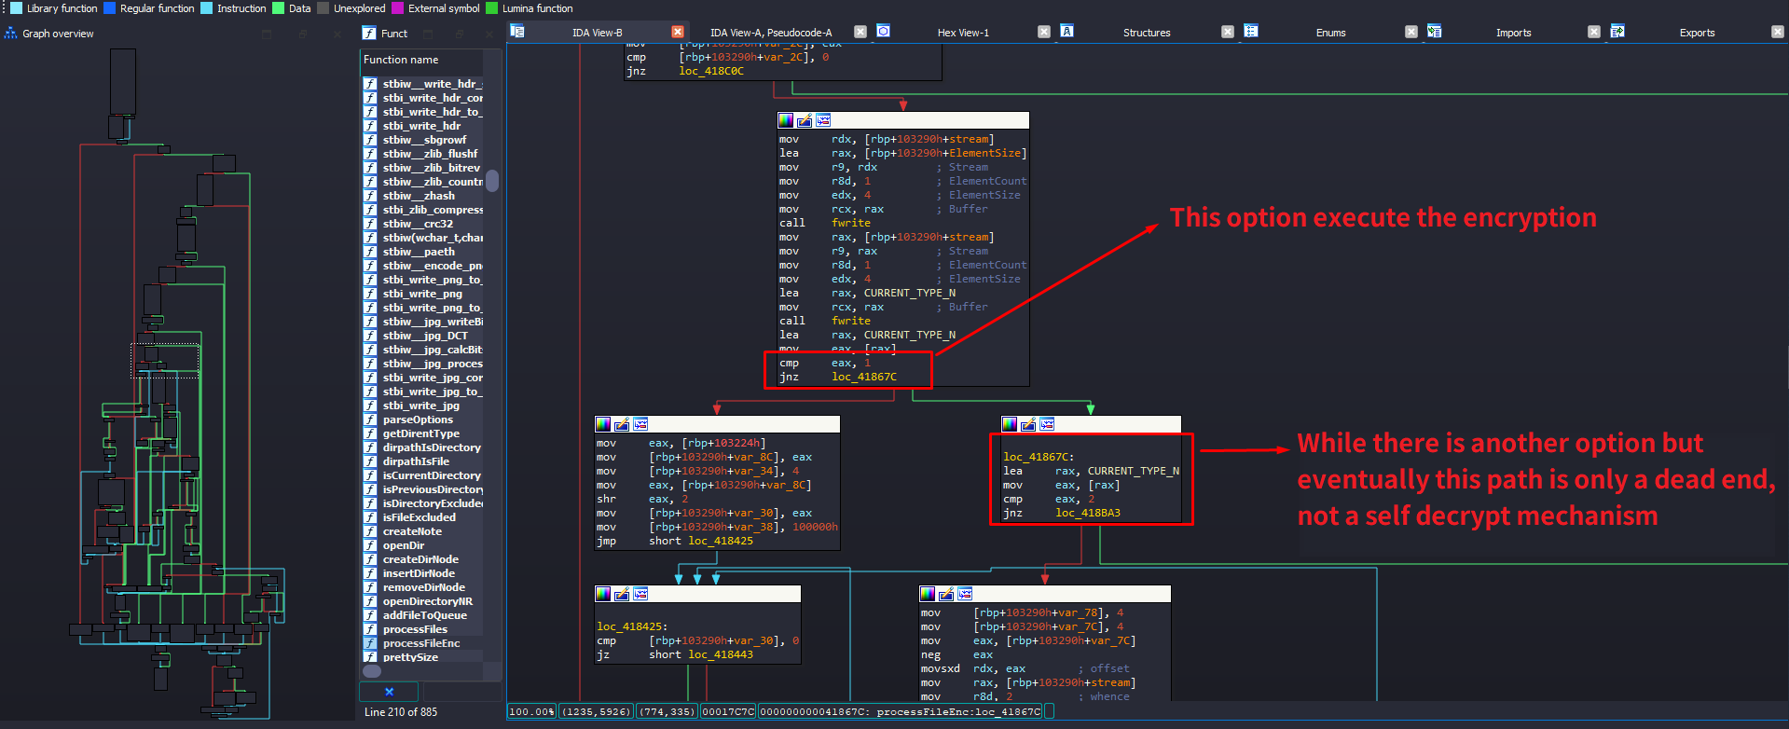Click the first fwrite call operand
The width and height of the screenshot is (1789, 729).
click(x=851, y=223)
